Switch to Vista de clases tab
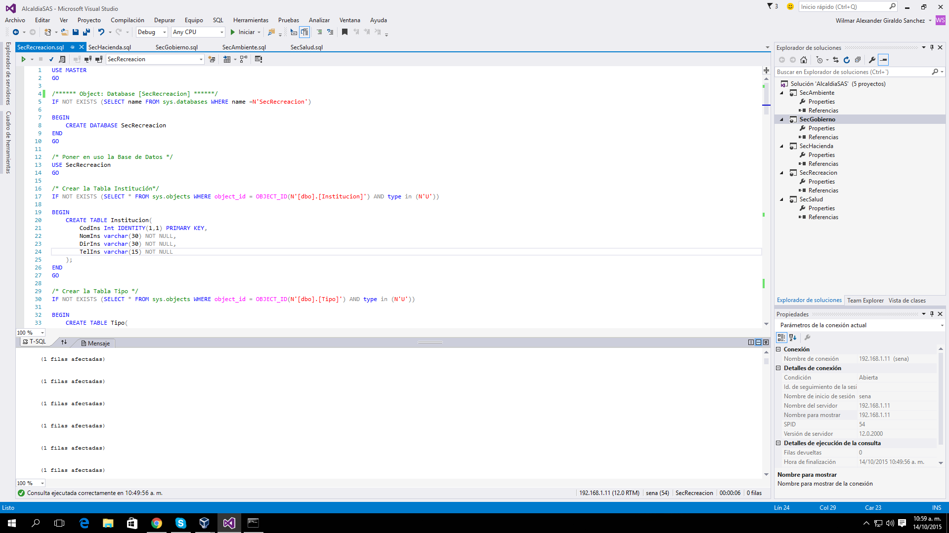Viewport: 949px width, 533px height. click(907, 301)
